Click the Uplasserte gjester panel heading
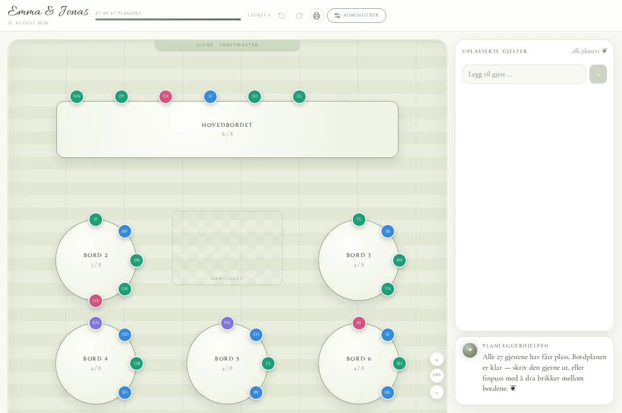 tap(495, 51)
